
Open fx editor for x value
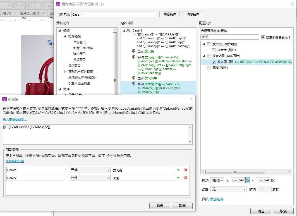(248, 180)
